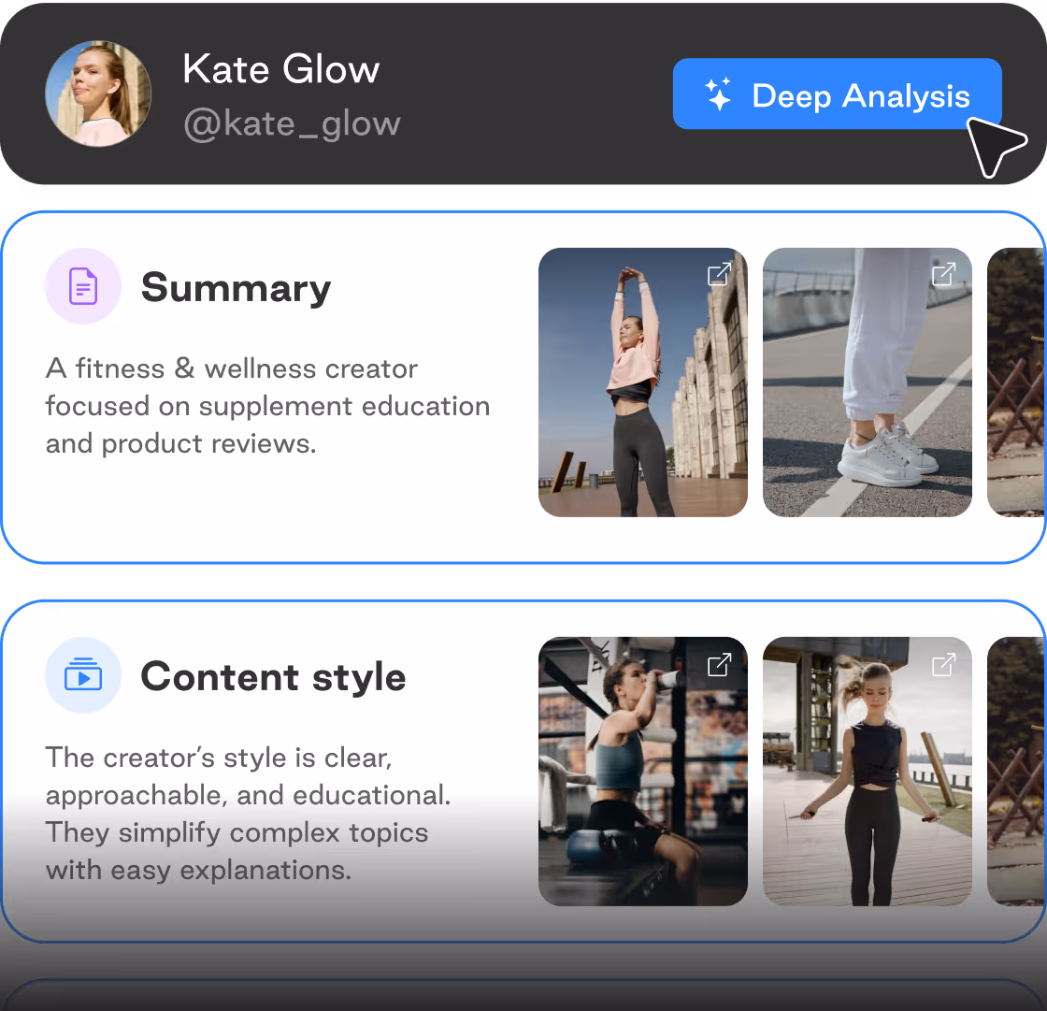Click the sparkle icon in Deep Analysis
Viewport: 1047px width, 1011px height.
(719, 94)
